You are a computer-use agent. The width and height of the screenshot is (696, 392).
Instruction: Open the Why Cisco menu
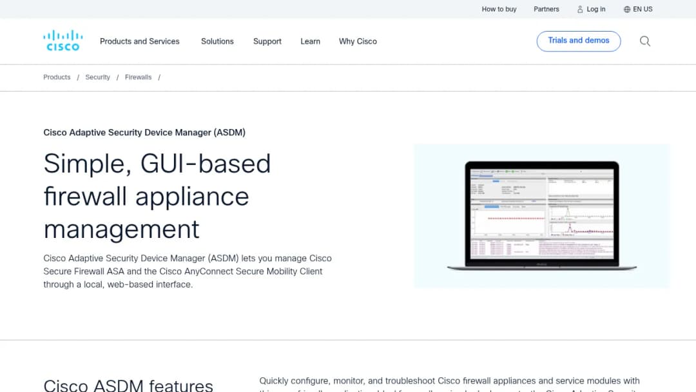(x=358, y=41)
